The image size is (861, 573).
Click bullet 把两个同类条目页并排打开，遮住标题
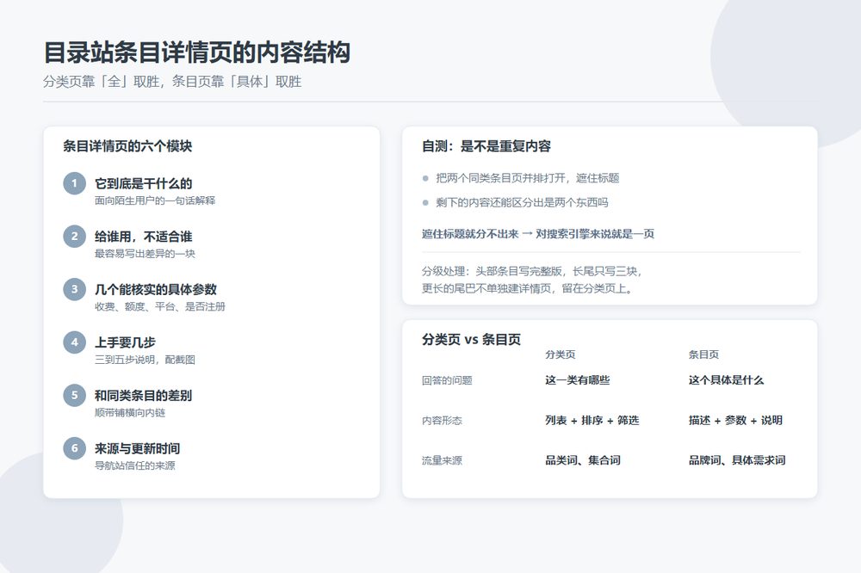(x=528, y=178)
